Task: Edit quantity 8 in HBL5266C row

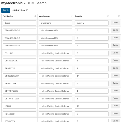Action: (x=92, y=114)
